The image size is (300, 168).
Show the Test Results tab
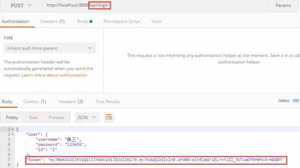pos(108,102)
